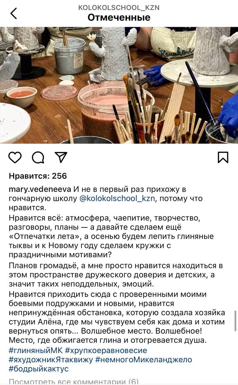Tap the back arrow icon
This screenshot has width=238, height=385.
tap(14, 13)
